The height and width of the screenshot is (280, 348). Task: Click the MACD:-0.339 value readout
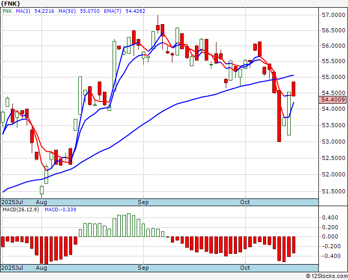[x=60, y=210]
